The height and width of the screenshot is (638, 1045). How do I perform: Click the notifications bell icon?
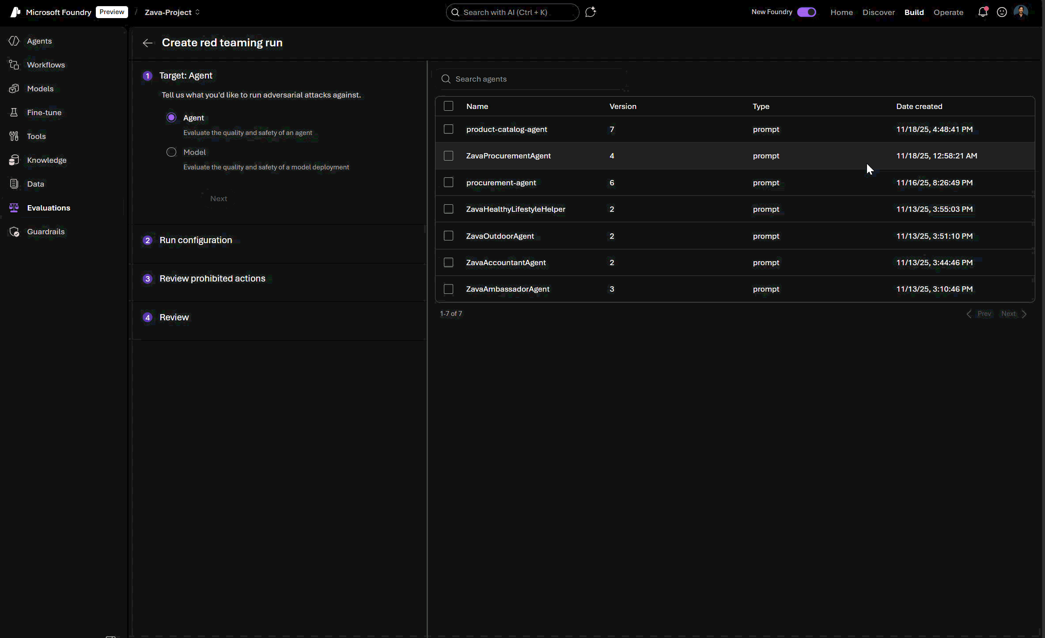click(x=982, y=12)
